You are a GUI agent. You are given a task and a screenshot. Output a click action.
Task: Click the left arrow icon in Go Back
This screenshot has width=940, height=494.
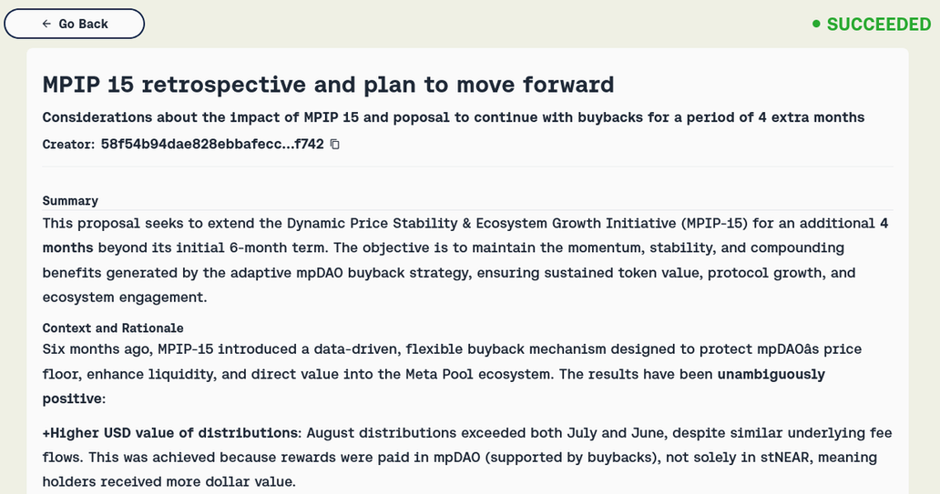click(x=46, y=24)
